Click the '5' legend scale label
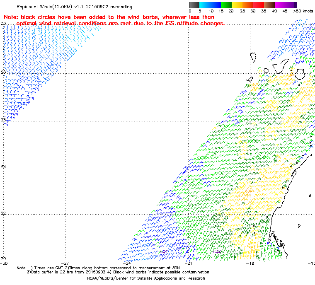The height and width of the screenshot is (285, 315). 200,11
